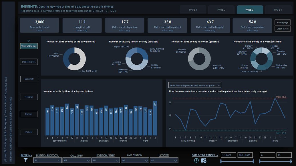Click the info icon near DATE & TIME RANGES
The height and width of the screenshot is (166, 296).
click(196, 160)
